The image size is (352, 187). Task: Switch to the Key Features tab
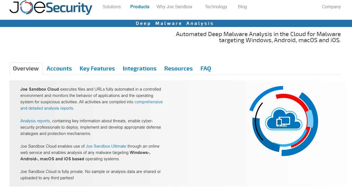coord(97,69)
